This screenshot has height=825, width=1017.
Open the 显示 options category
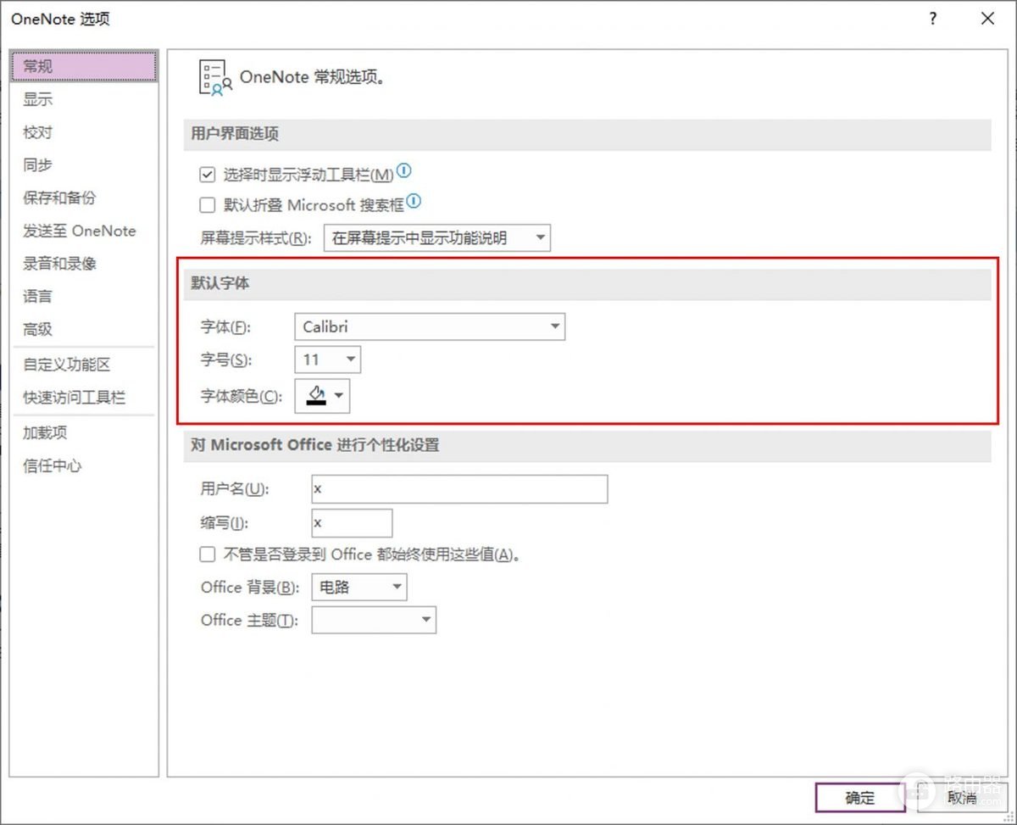37,99
